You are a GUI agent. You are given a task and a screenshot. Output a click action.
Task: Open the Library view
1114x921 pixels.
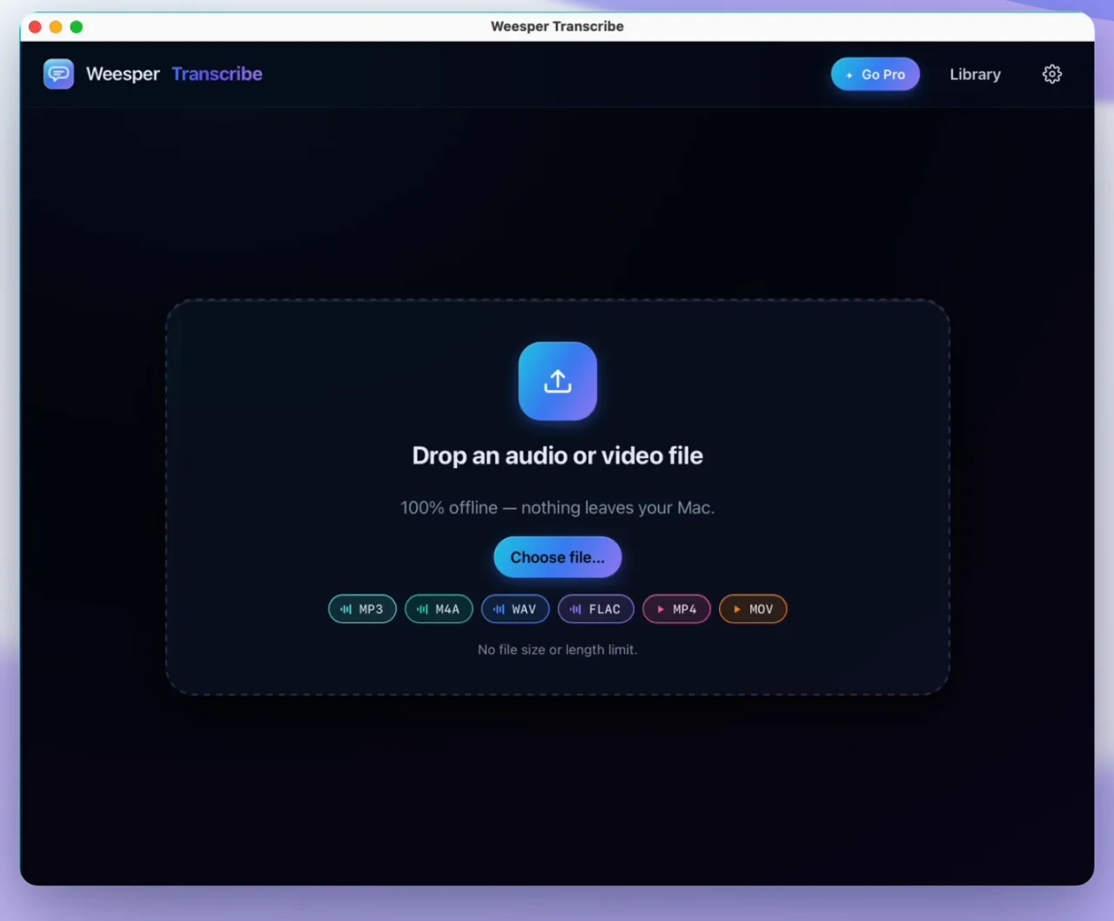[x=975, y=74]
